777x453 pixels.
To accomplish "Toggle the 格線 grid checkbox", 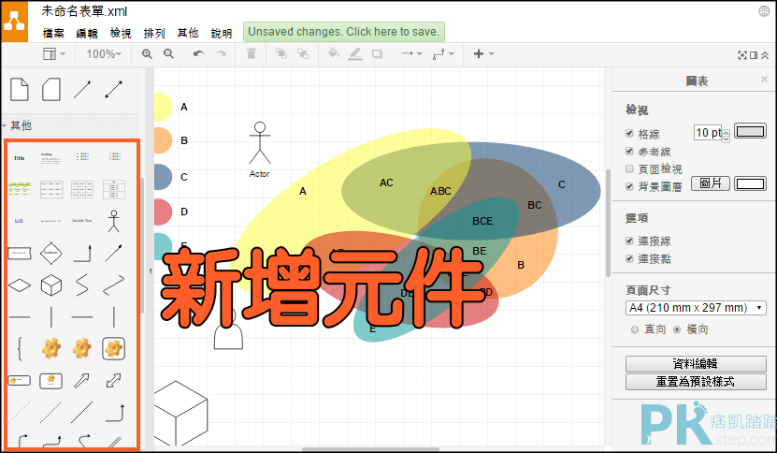I will click(x=629, y=134).
